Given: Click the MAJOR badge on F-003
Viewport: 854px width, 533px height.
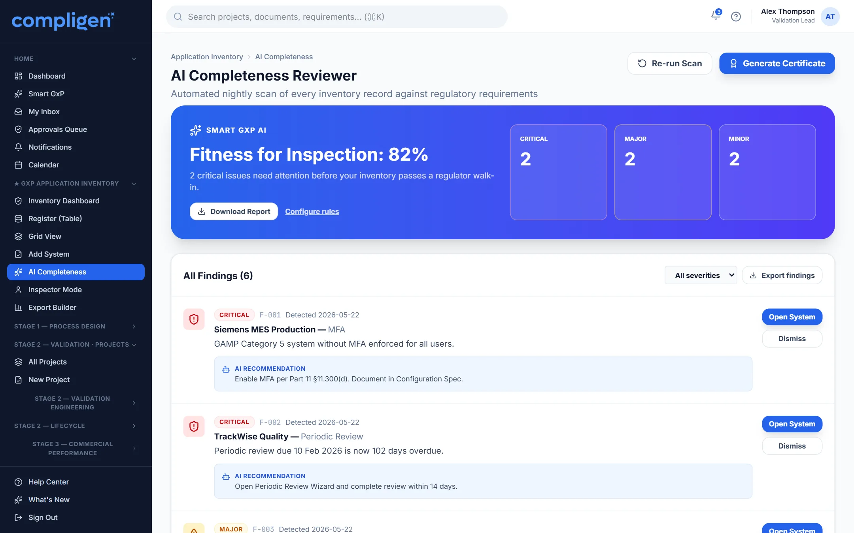Looking at the screenshot, I should click(231, 529).
